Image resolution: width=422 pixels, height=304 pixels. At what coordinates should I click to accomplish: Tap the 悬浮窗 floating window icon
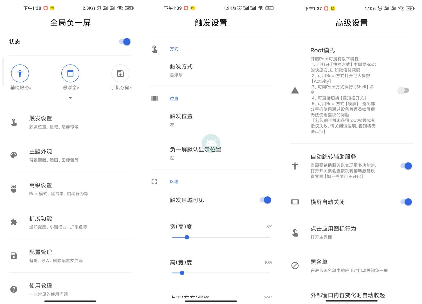70,74
